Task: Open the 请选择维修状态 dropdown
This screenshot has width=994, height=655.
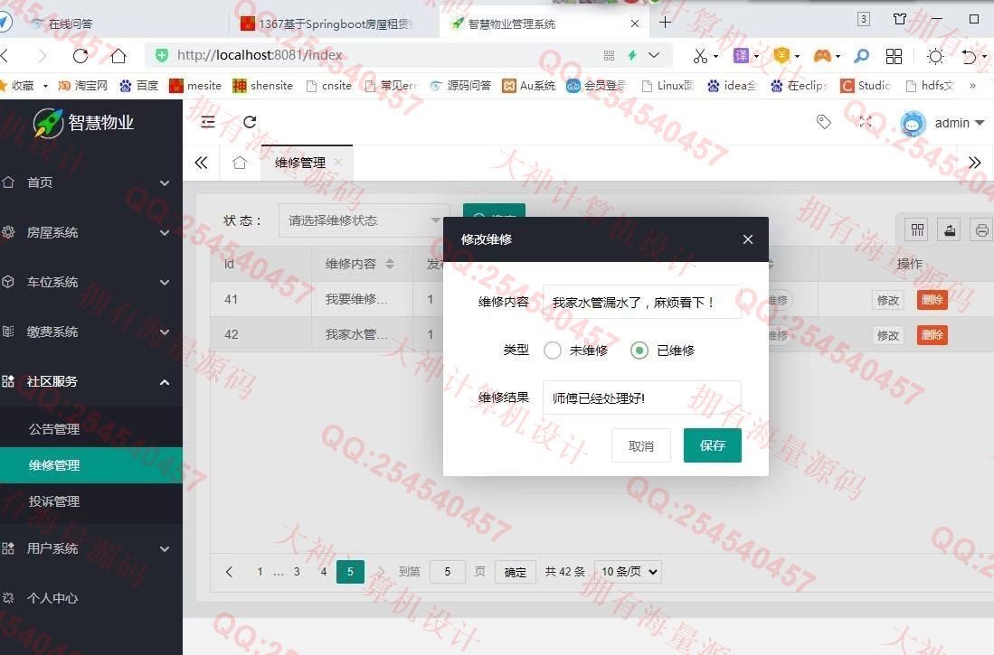Action: pos(364,220)
